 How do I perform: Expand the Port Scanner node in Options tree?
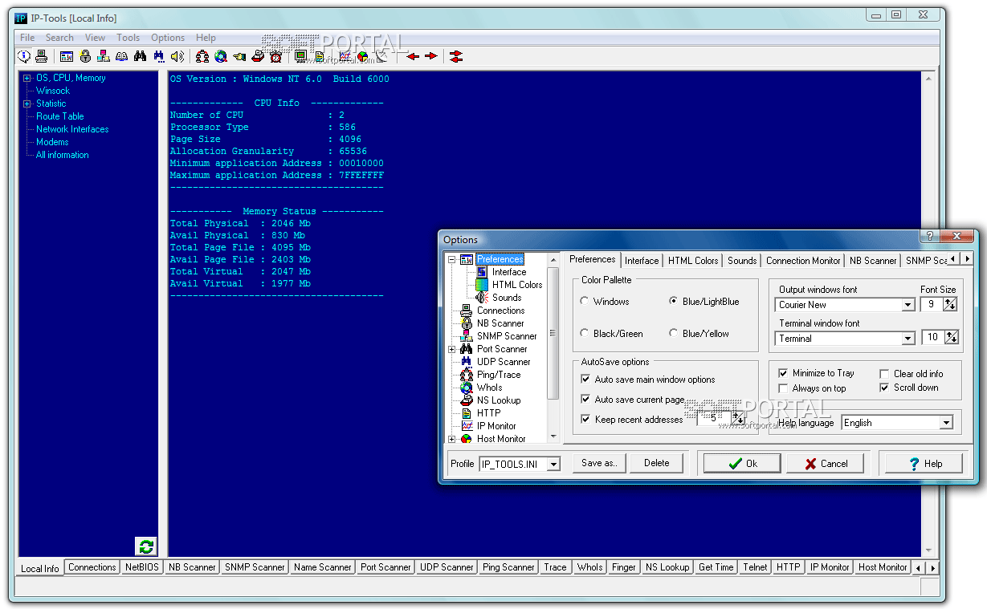tap(452, 349)
